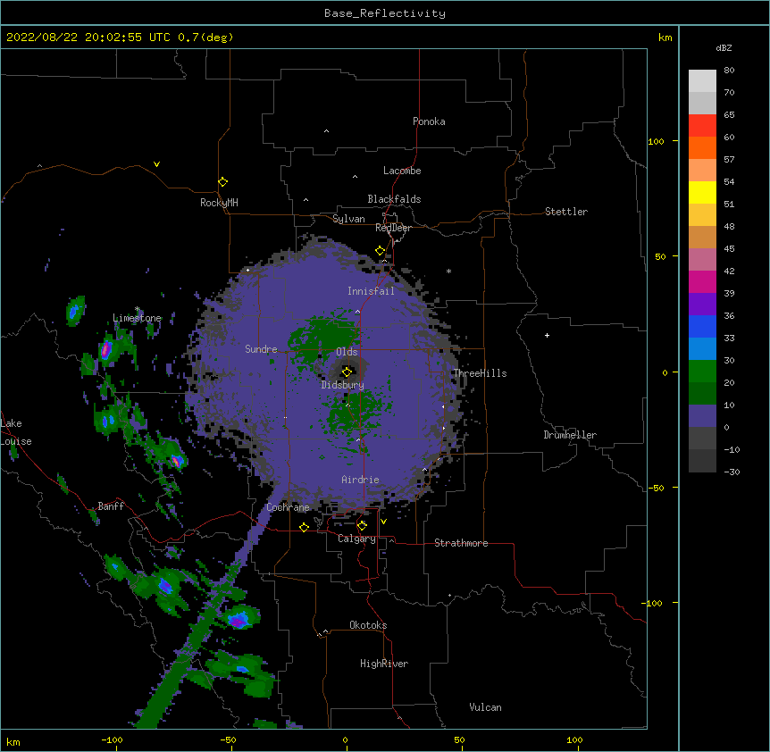Click the Innisfail label
770x752 pixels.
tap(371, 291)
